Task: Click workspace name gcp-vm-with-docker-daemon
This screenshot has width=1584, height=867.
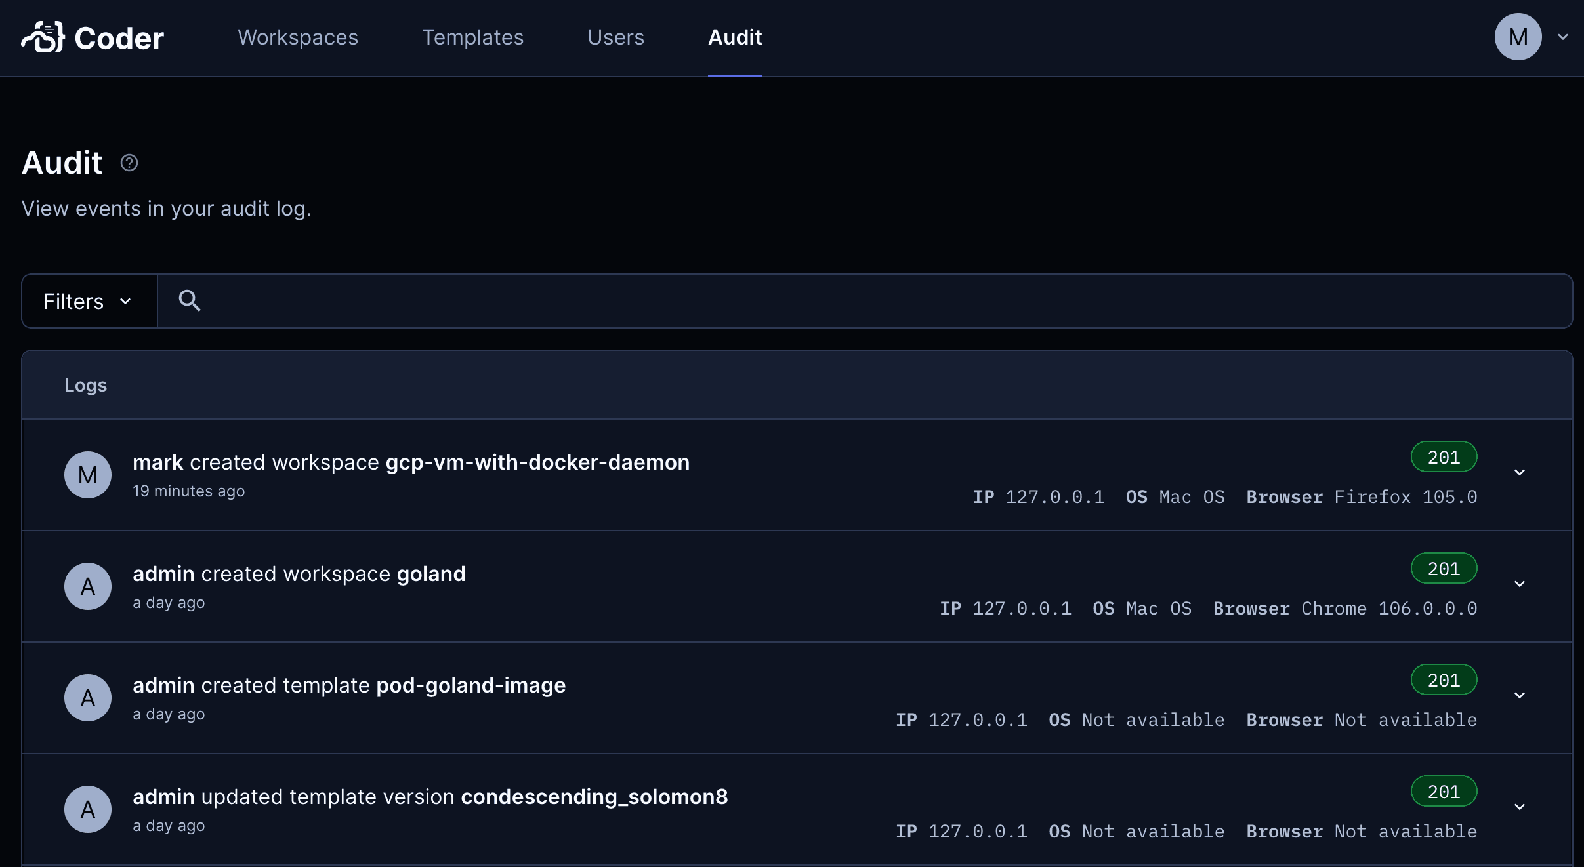Action: [537, 462]
